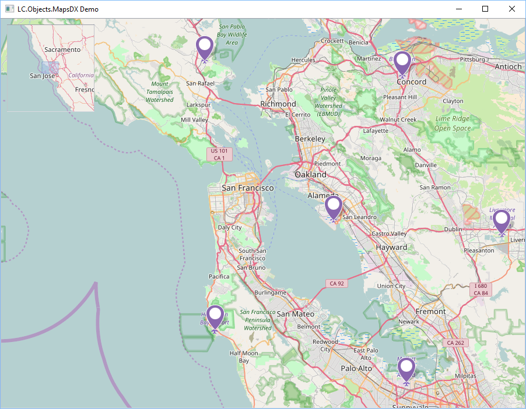Click the overview minimap thumbnail
526x409 pixels.
click(51, 68)
